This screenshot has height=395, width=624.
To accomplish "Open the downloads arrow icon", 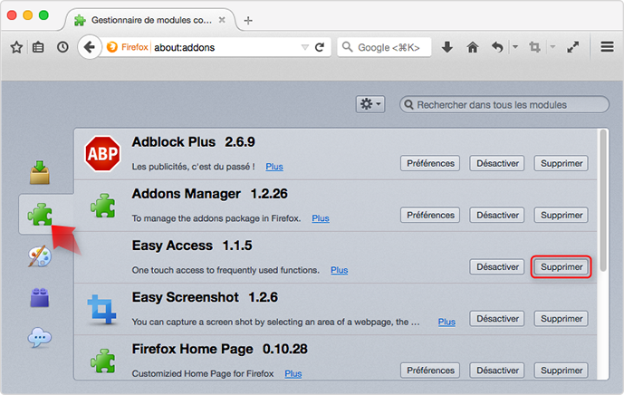I will tap(447, 47).
